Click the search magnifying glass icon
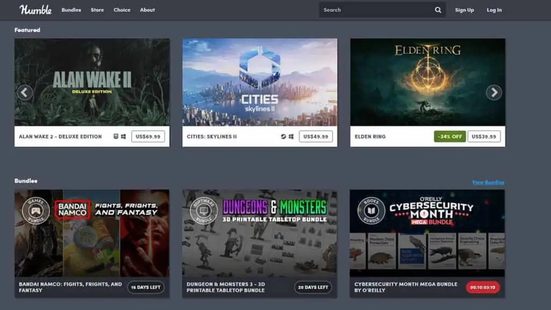Viewport: 551px width, 310px height. 437,10
